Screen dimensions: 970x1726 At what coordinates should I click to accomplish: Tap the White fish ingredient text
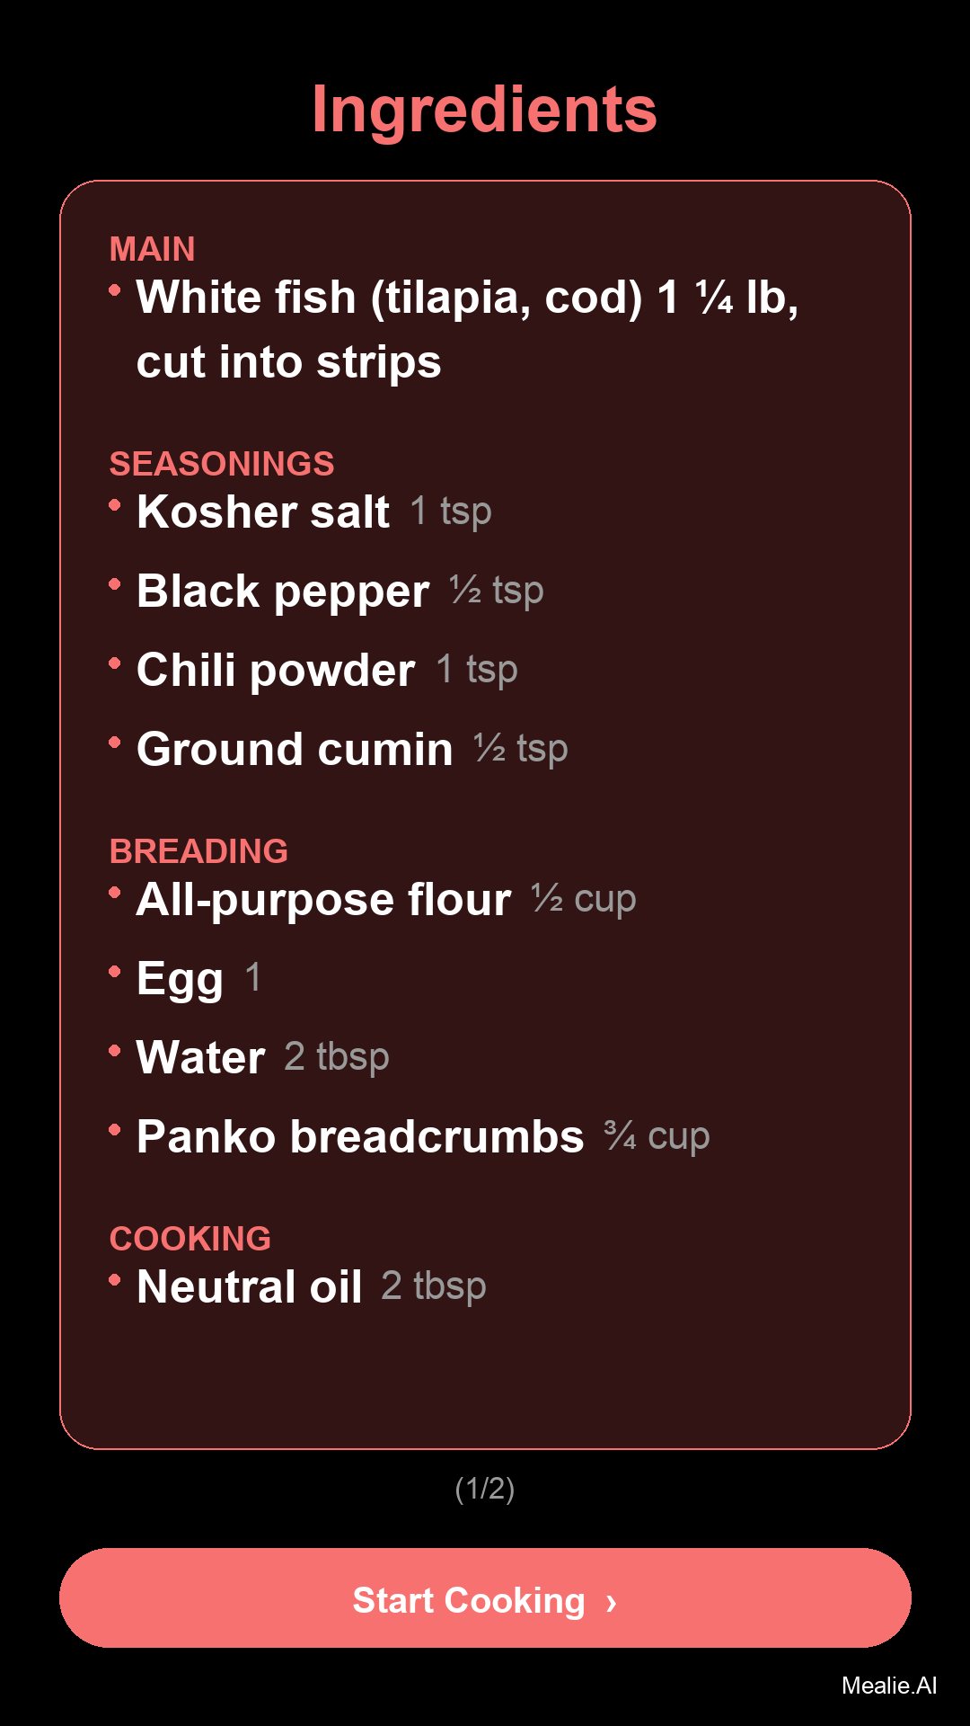click(x=467, y=329)
